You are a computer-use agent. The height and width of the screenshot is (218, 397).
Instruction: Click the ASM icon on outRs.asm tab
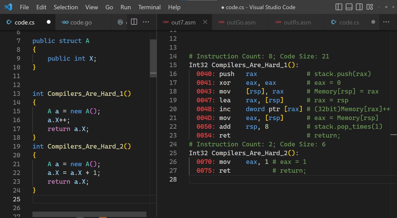pos(278,22)
